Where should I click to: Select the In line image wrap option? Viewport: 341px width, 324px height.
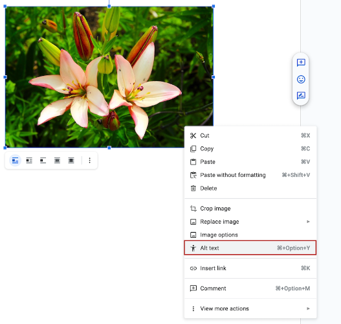point(15,161)
